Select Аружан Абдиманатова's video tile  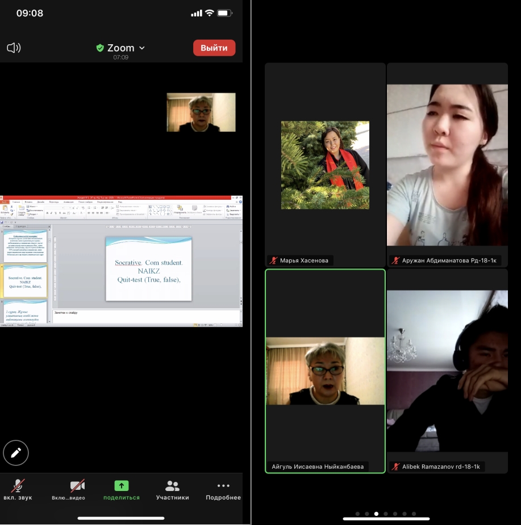(x=447, y=165)
